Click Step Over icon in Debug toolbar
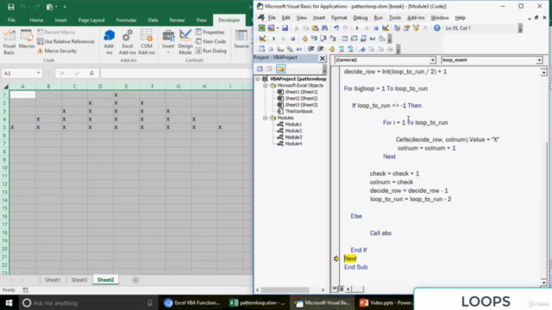This screenshot has height=310, width=552. (x=323, y=39)
